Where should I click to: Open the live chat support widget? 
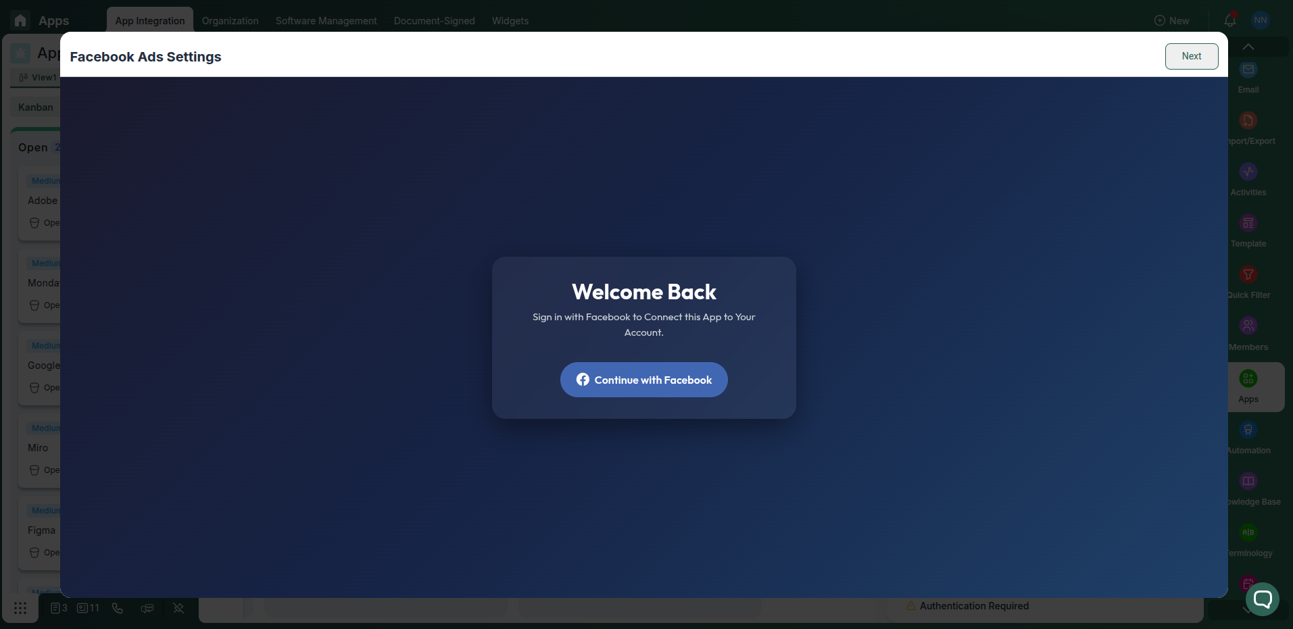pos(1262,599)
